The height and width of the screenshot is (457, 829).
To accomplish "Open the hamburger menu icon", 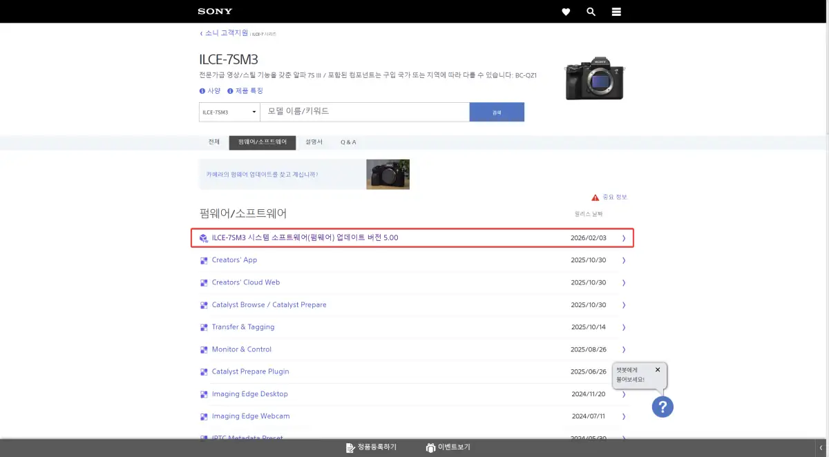I will coord(616,12).
